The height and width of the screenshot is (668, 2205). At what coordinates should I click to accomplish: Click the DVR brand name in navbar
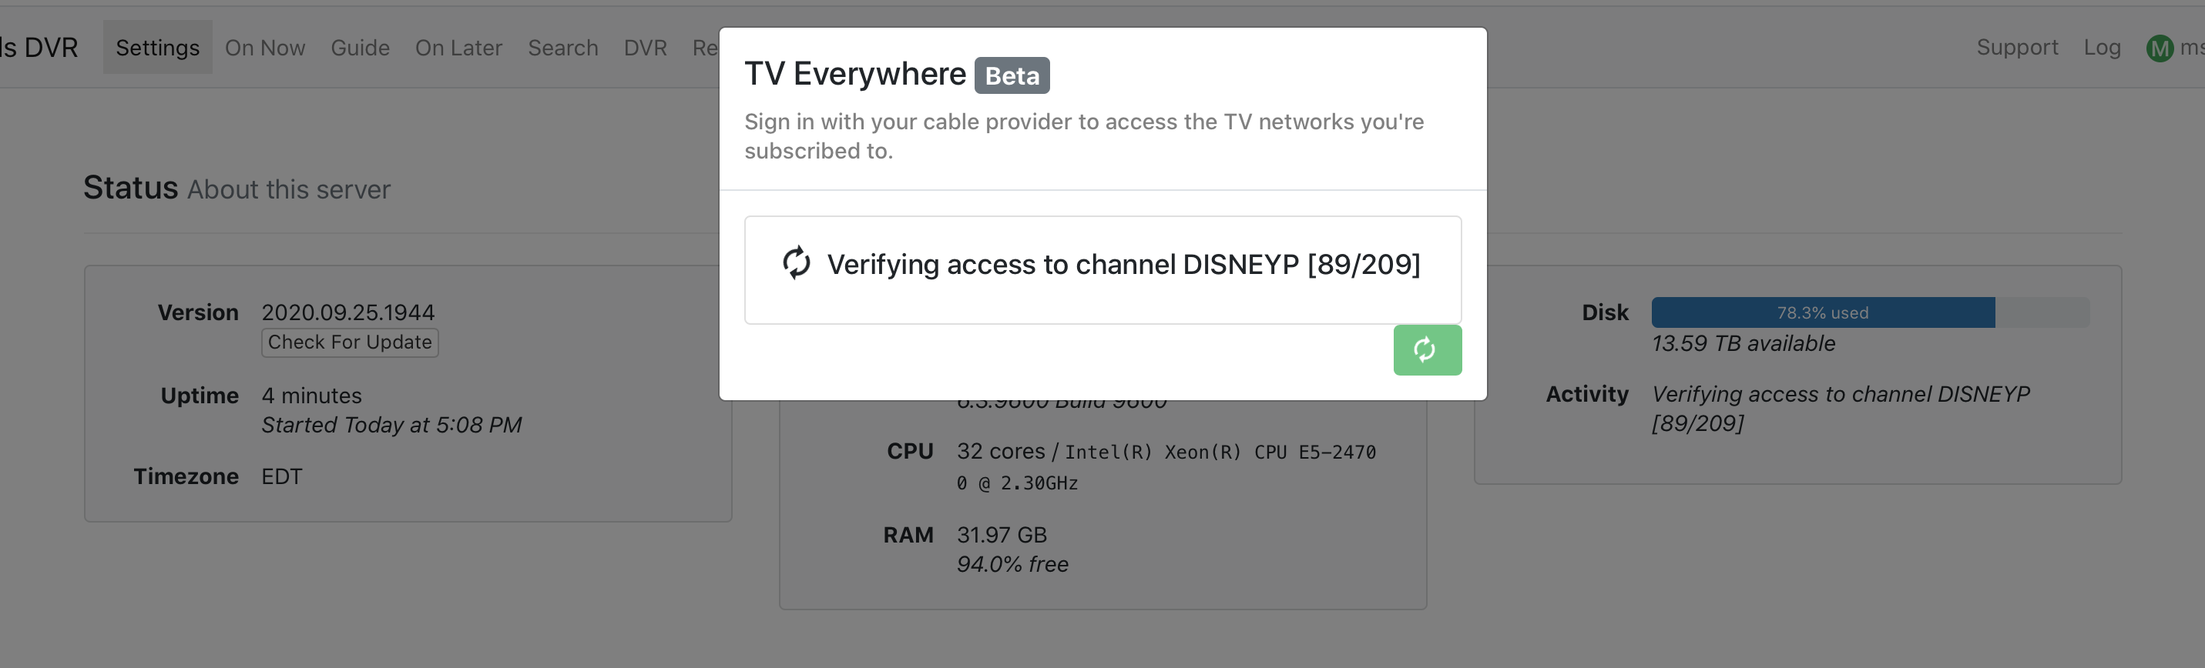pyautogui.click(x=40, y=48)
